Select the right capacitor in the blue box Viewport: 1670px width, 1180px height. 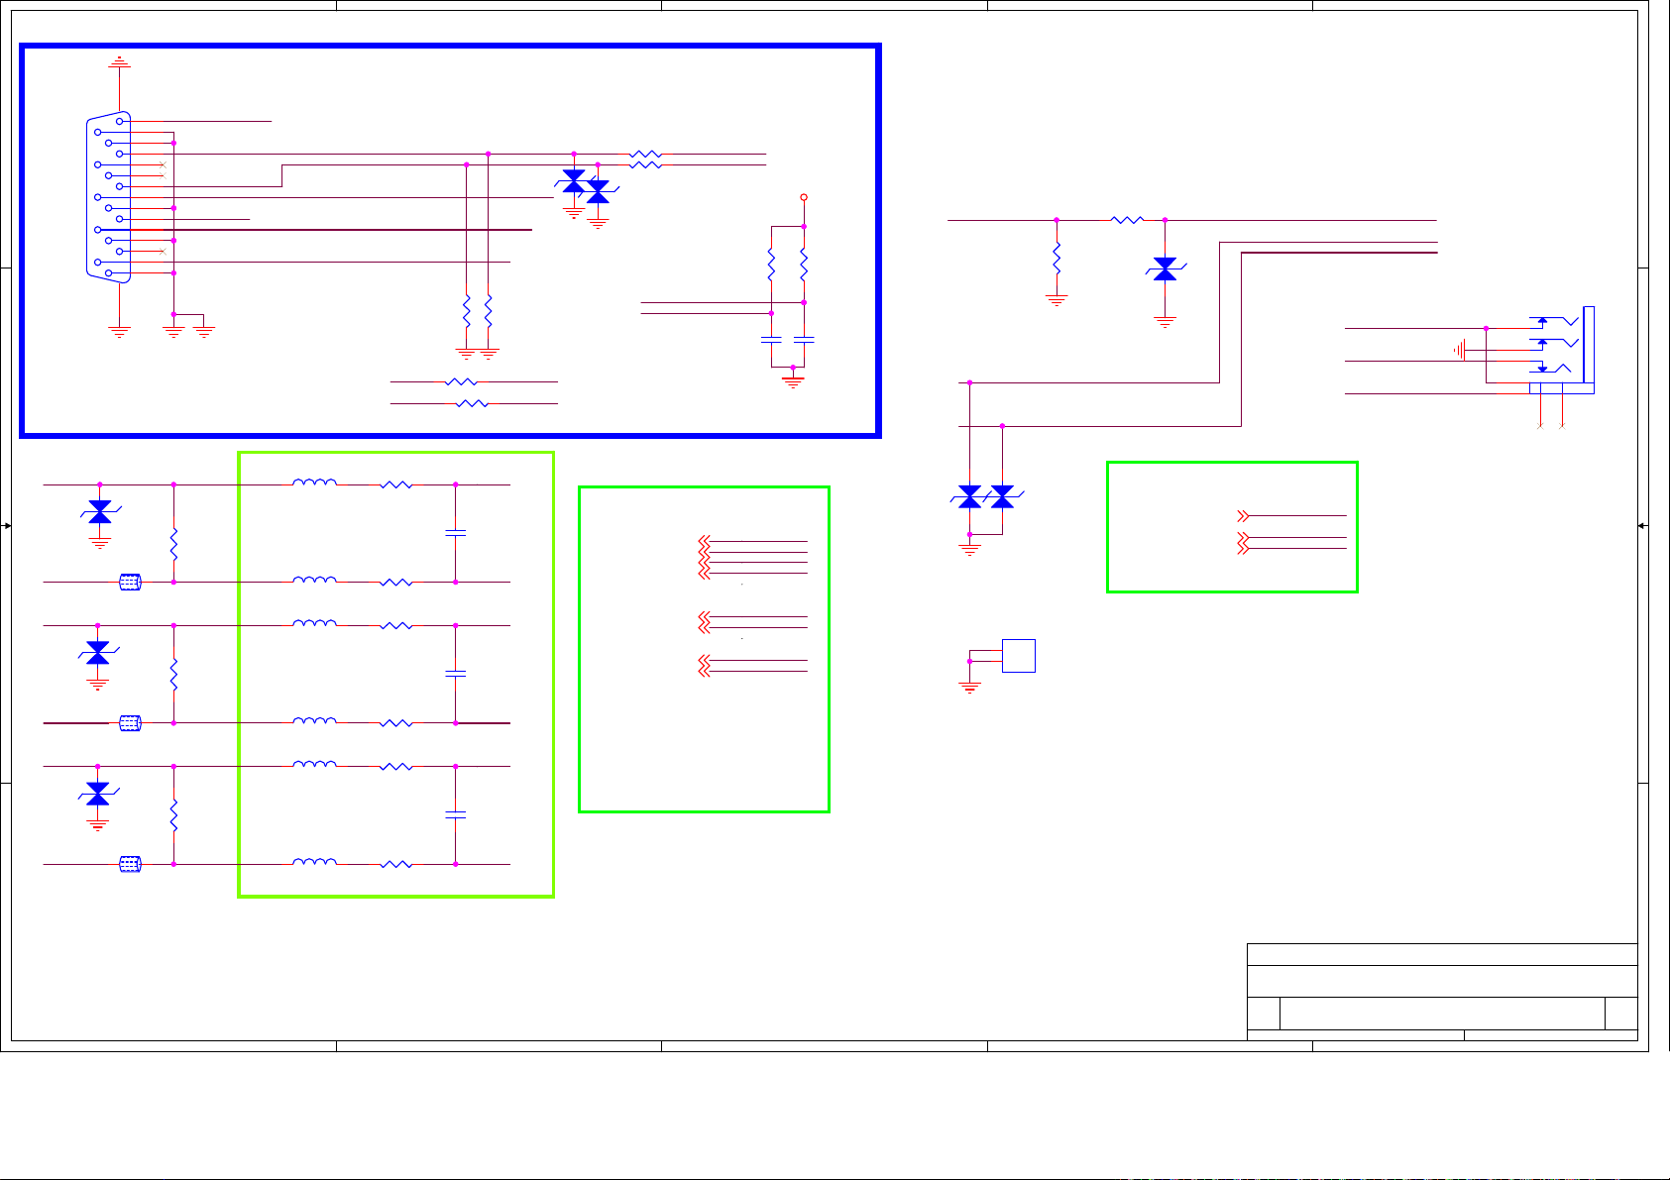pos(804,340)
